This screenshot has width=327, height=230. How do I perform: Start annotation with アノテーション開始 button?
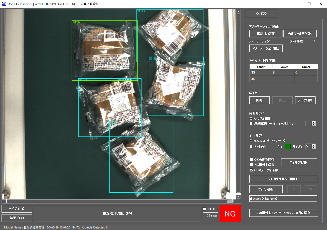point(266,48)
